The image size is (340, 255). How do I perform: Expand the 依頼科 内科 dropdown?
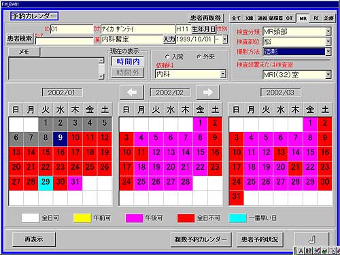click(223, 74)
